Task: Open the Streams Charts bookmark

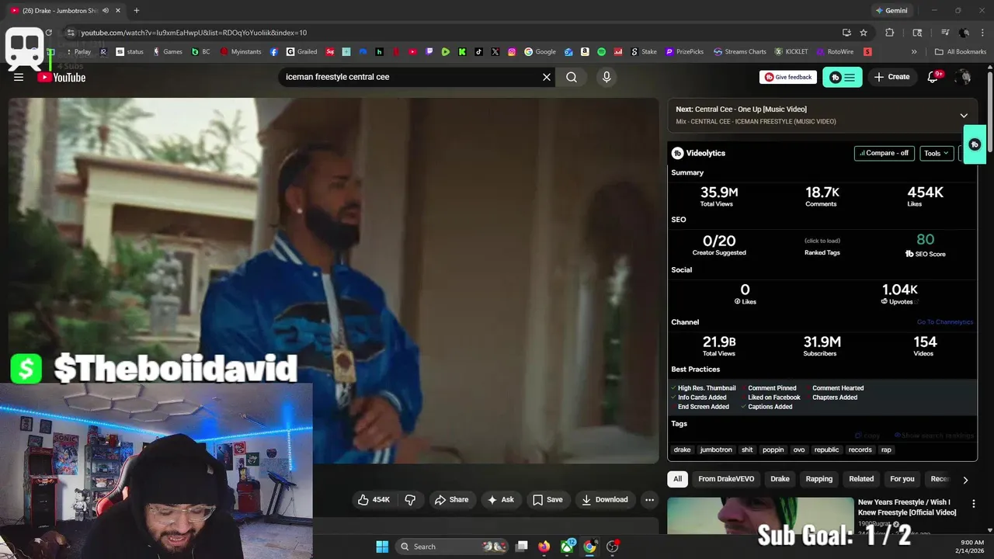Action: pos(740,52)
